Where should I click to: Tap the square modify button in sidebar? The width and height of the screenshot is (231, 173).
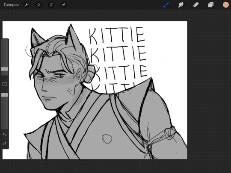[5, 84]
